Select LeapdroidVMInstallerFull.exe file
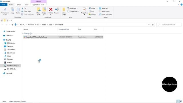Viewport: 183px width, 103px height. [63, 37]
